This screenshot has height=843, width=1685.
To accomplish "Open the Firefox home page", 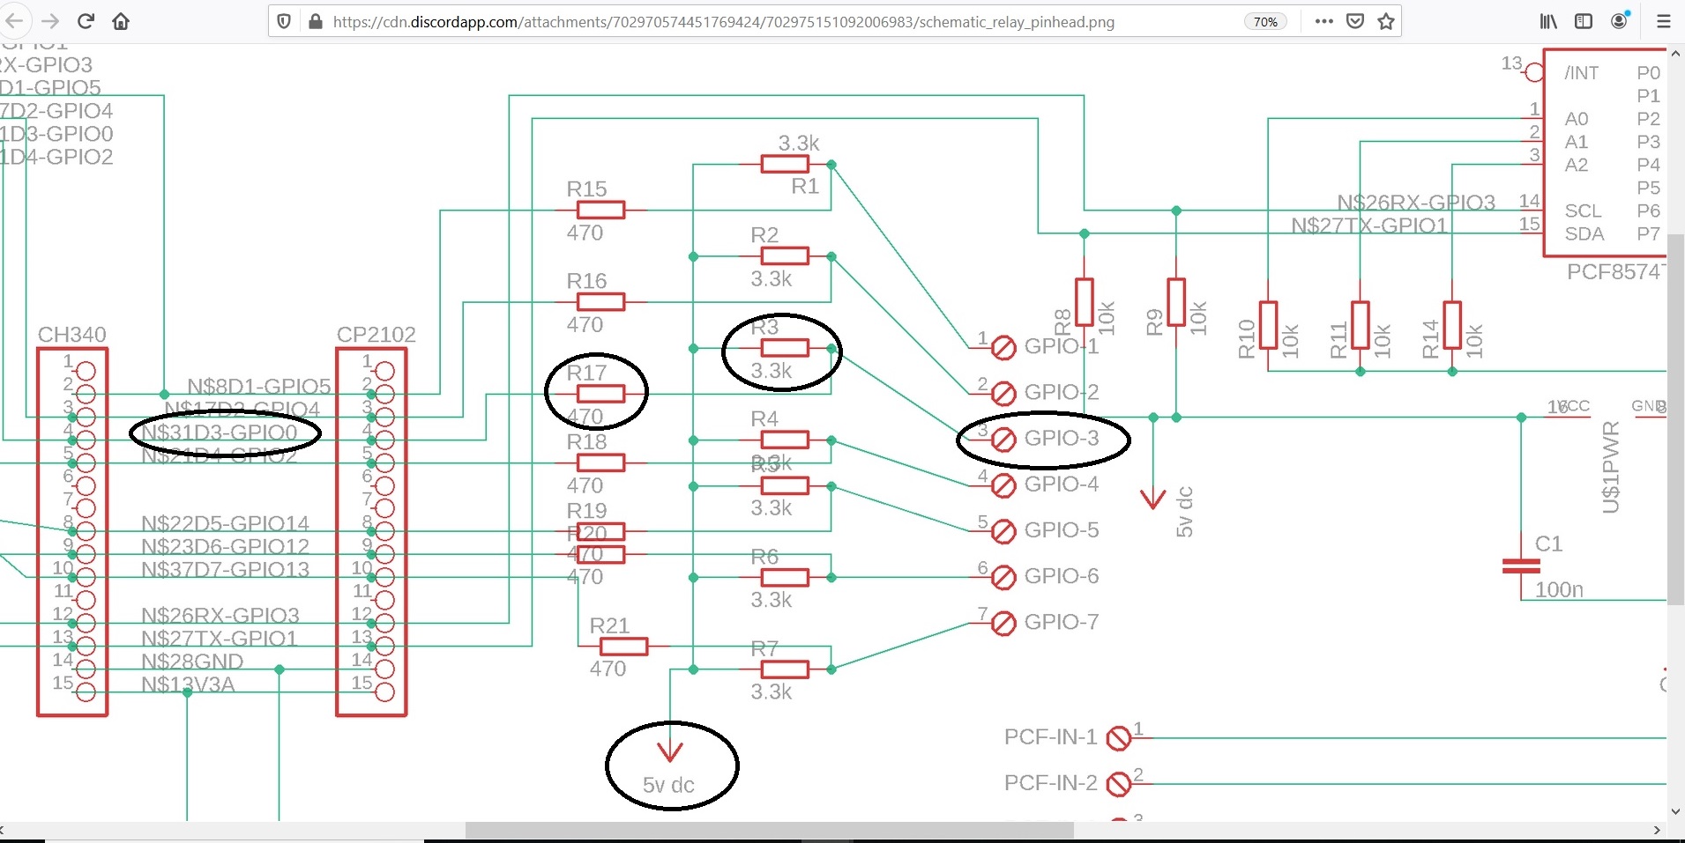I will 121,21.
